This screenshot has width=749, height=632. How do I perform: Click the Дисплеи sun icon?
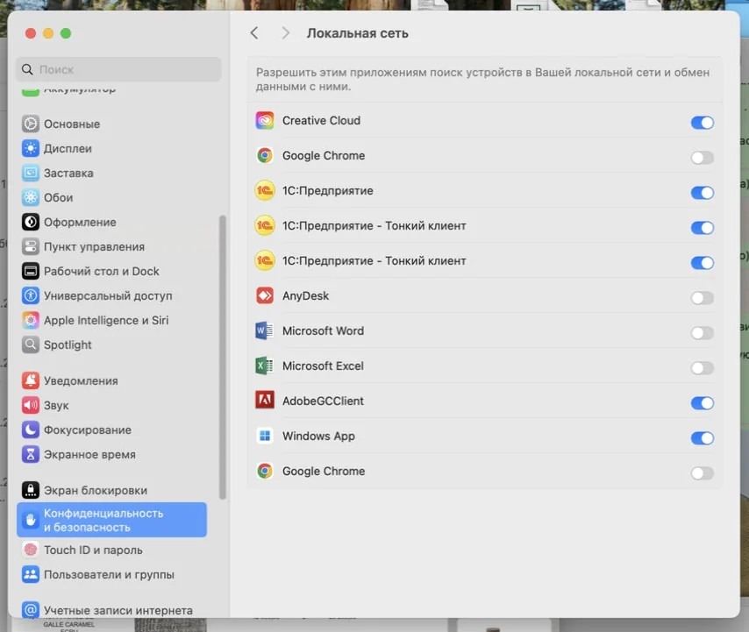(x=31, y=148)
